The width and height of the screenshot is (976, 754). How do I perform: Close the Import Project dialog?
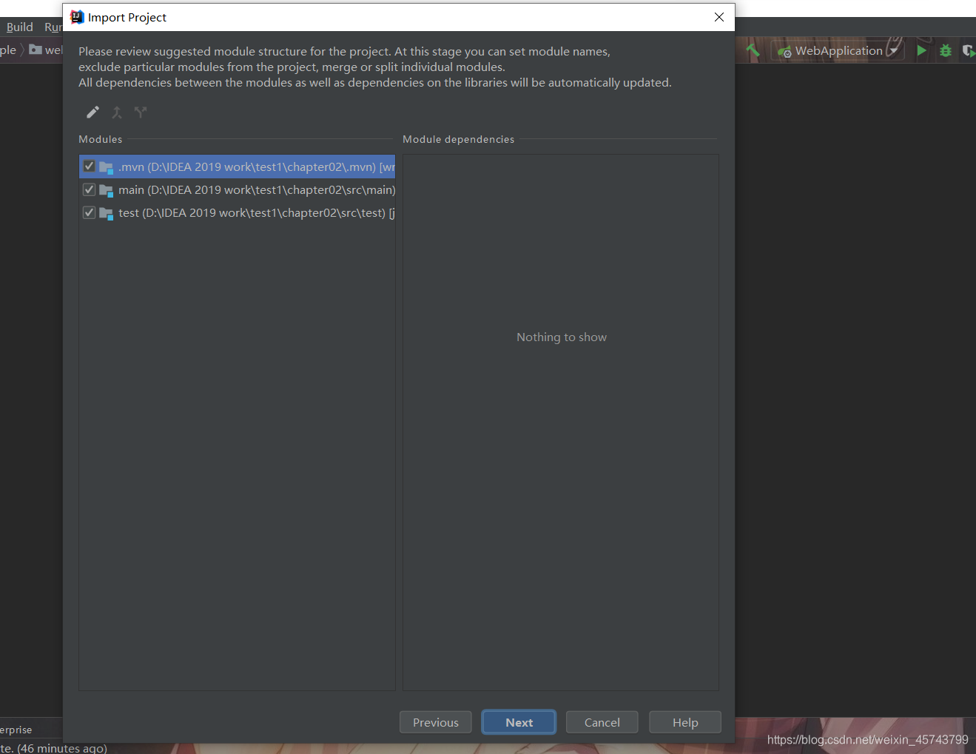[x=719, y=17]
